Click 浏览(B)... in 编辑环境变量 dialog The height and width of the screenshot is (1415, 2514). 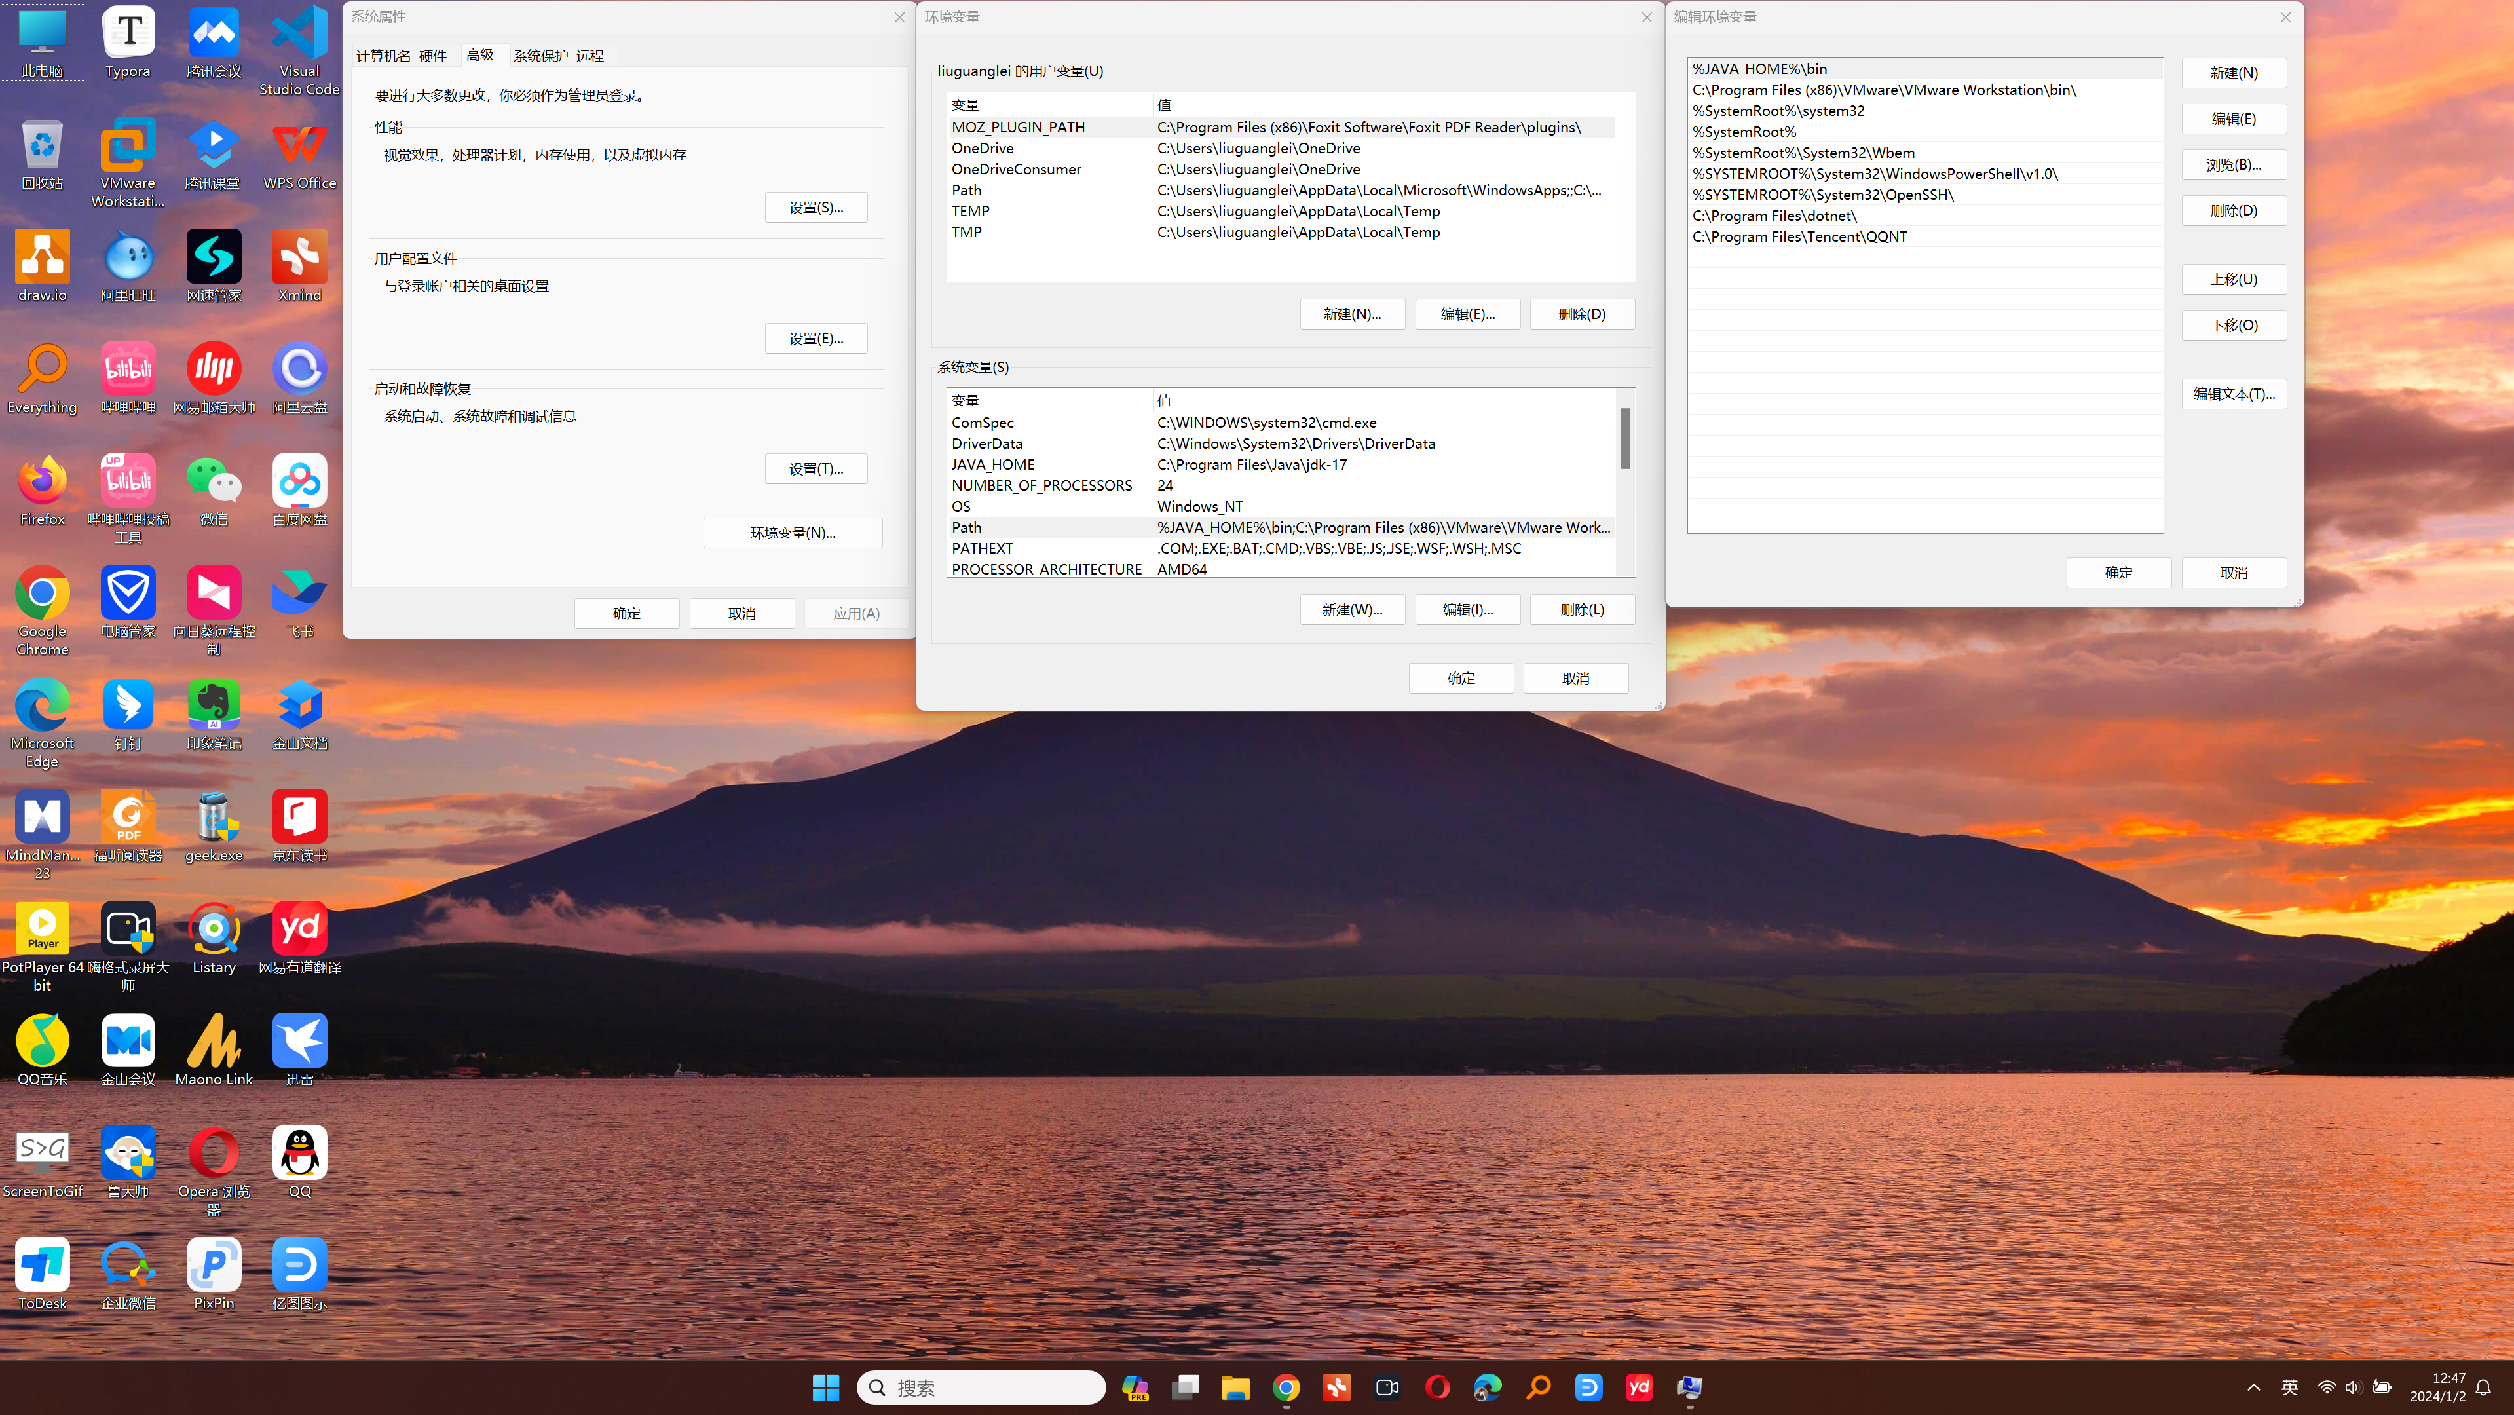tap(2234, 165)
